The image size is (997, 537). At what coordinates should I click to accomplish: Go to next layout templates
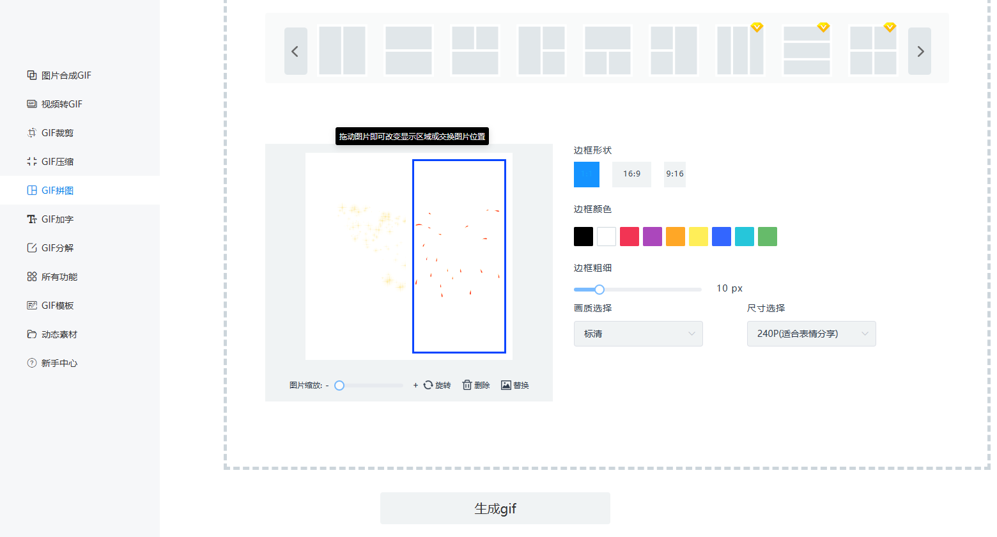(x=920, y=51)
